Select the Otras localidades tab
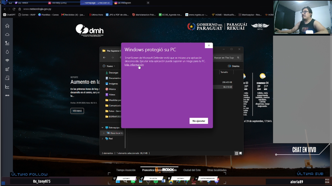 [x=217, y=170]
